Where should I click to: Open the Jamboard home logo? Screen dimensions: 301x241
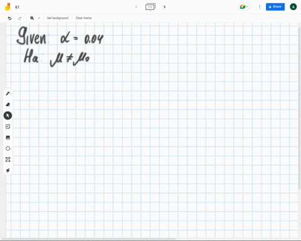tap(8, 7)
